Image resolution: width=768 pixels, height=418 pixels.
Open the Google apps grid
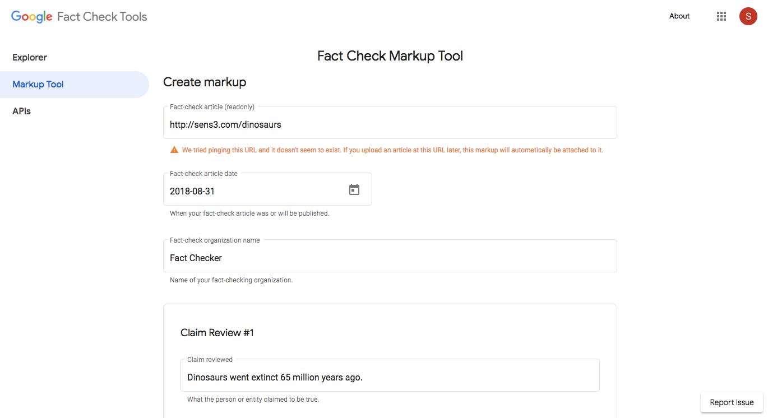721,16
